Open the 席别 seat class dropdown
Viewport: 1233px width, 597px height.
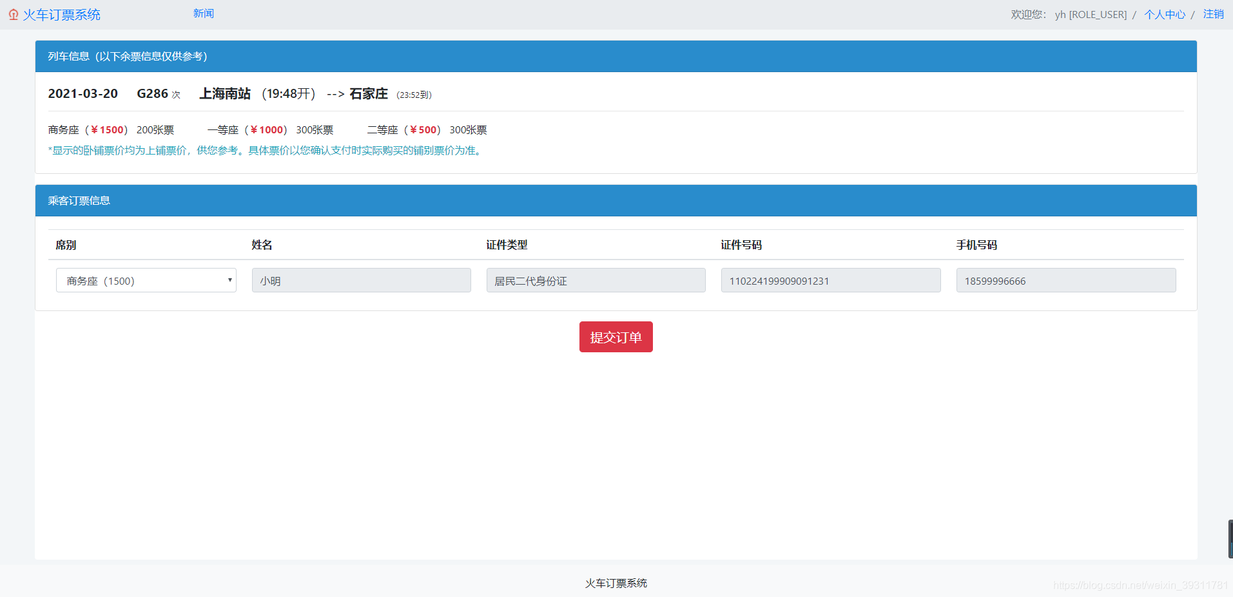click(146, 280)
